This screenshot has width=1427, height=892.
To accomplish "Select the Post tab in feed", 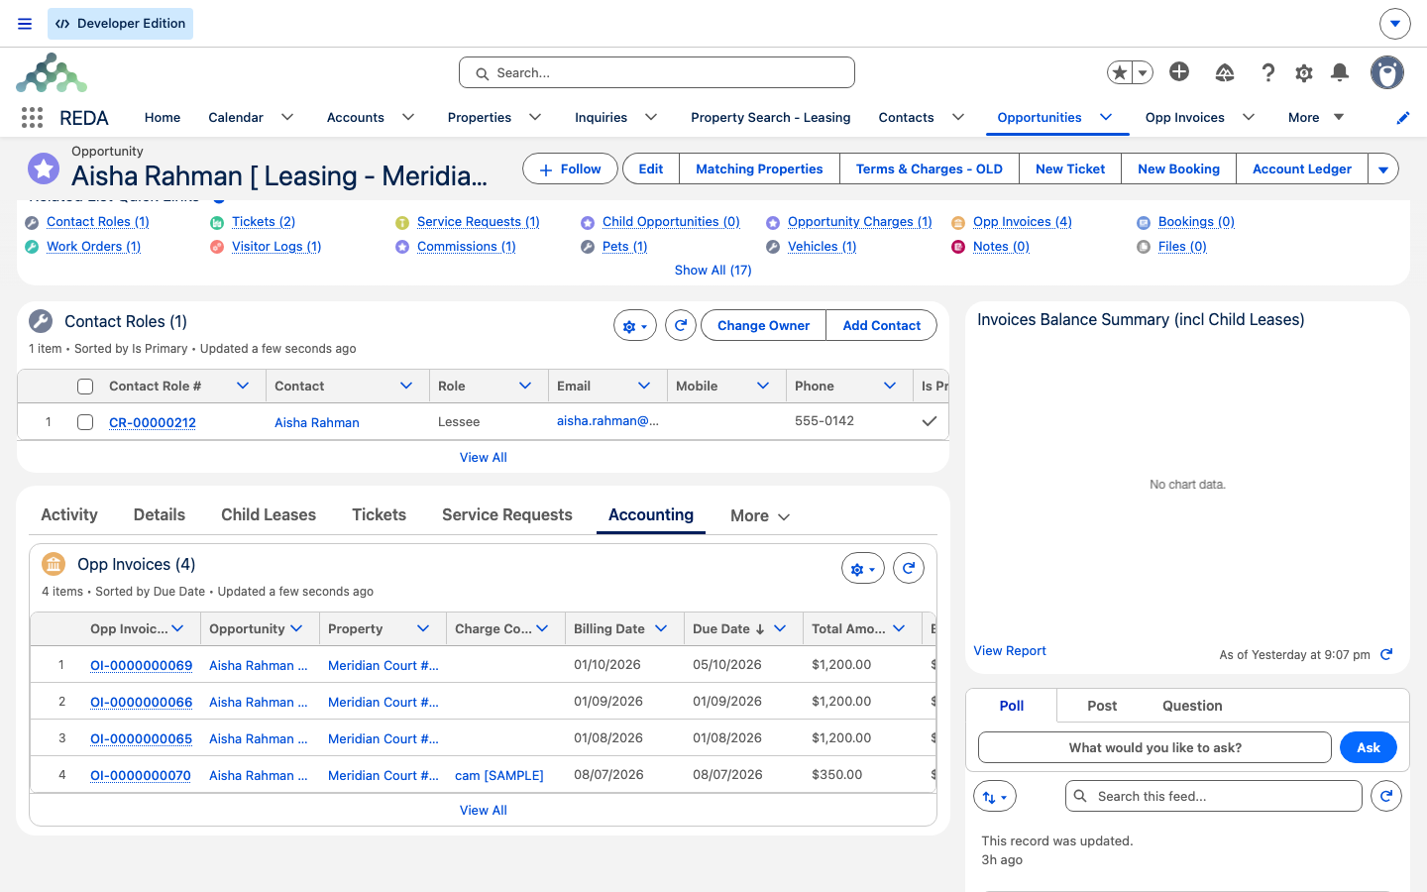I will pyautogui.click(x=1102, y=706).
